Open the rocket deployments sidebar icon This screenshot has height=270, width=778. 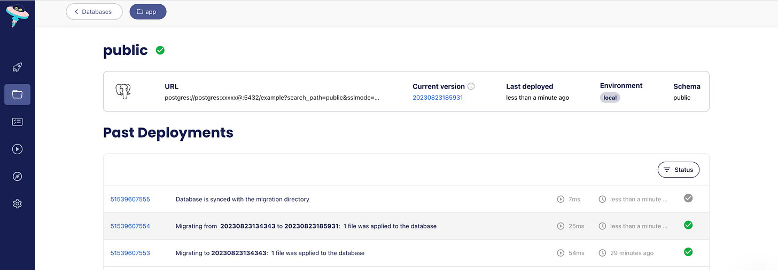pyautogui.click(x=17, y=68)
